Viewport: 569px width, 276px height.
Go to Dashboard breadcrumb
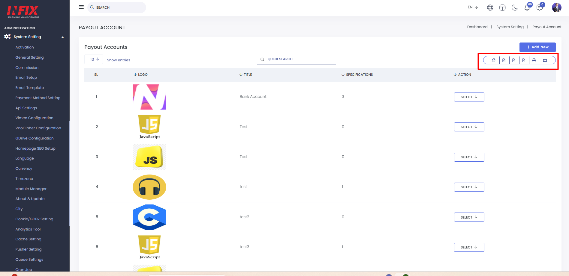pyautogui.click(x=477, y=27)
